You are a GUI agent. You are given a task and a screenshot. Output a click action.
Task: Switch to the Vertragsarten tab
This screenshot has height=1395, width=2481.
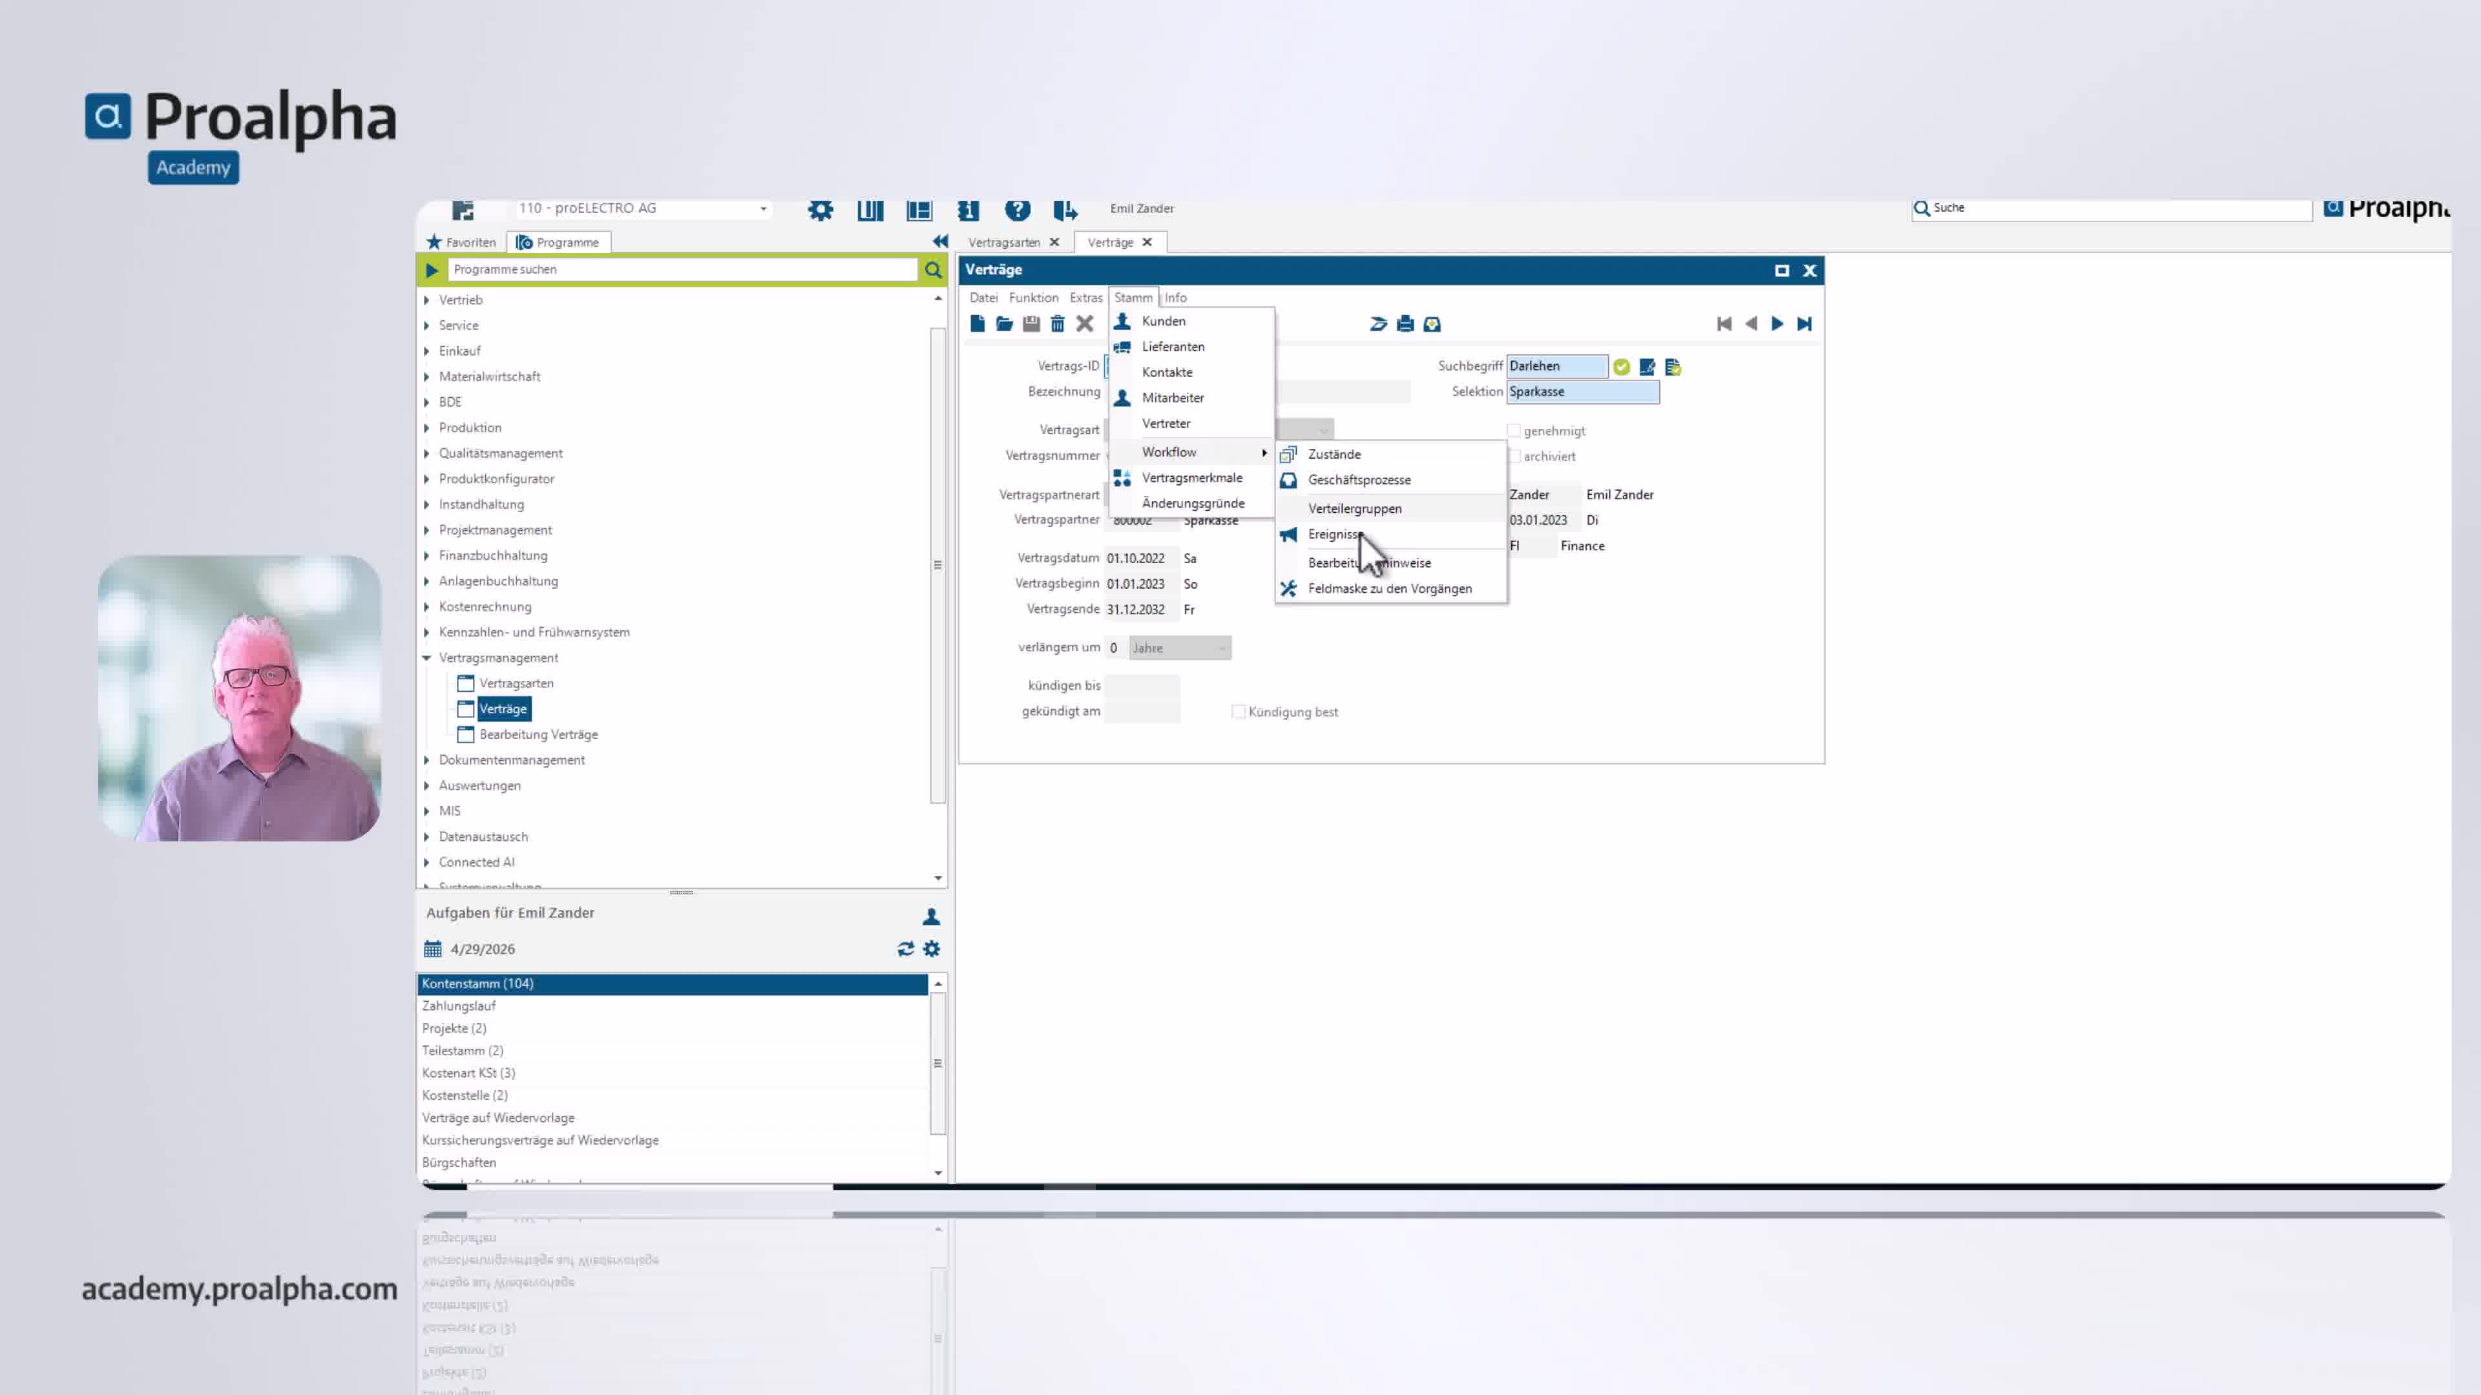tap(1003, 243)
